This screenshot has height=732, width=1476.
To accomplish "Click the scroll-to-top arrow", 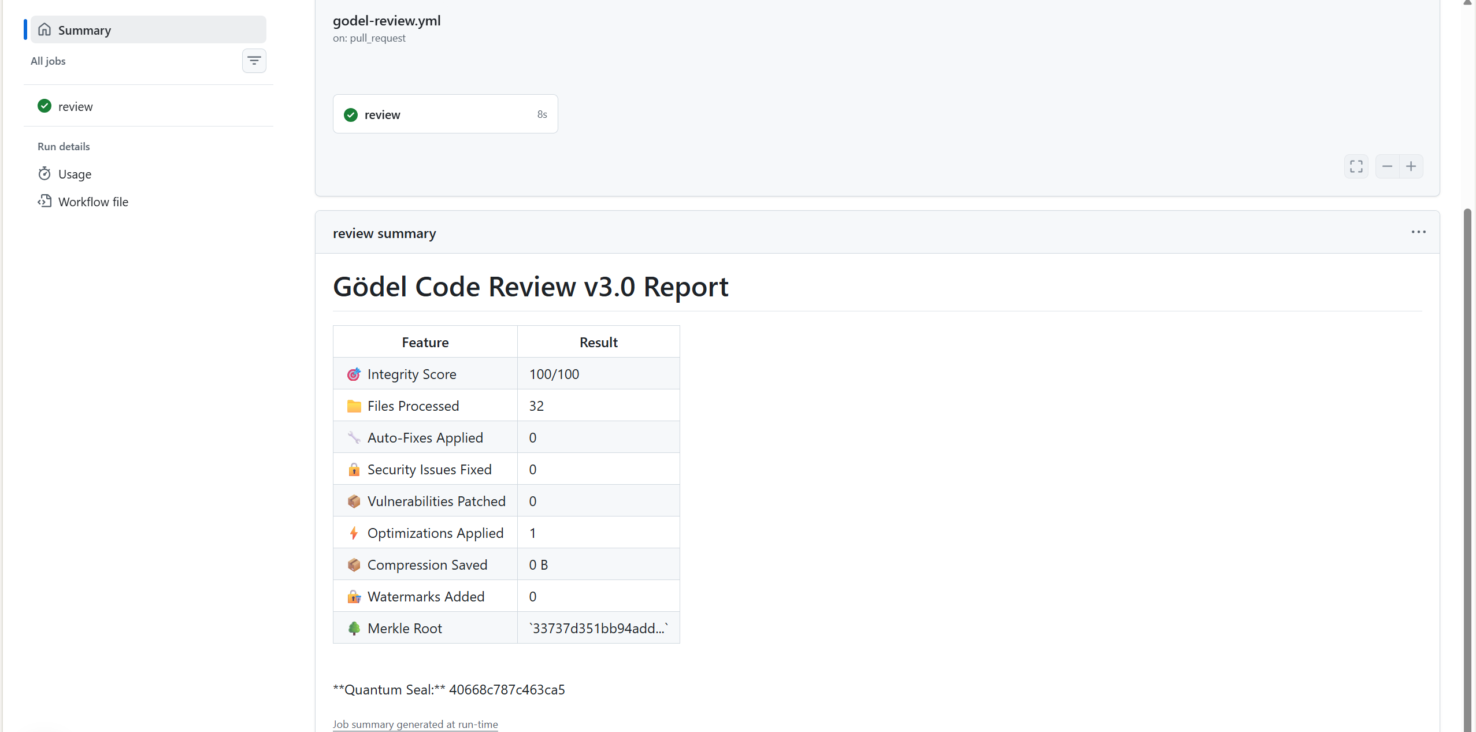I will 1467,4.
